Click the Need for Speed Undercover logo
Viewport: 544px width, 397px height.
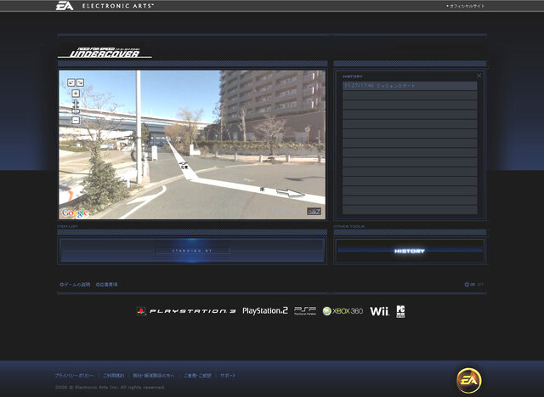[x=105, y=53]
